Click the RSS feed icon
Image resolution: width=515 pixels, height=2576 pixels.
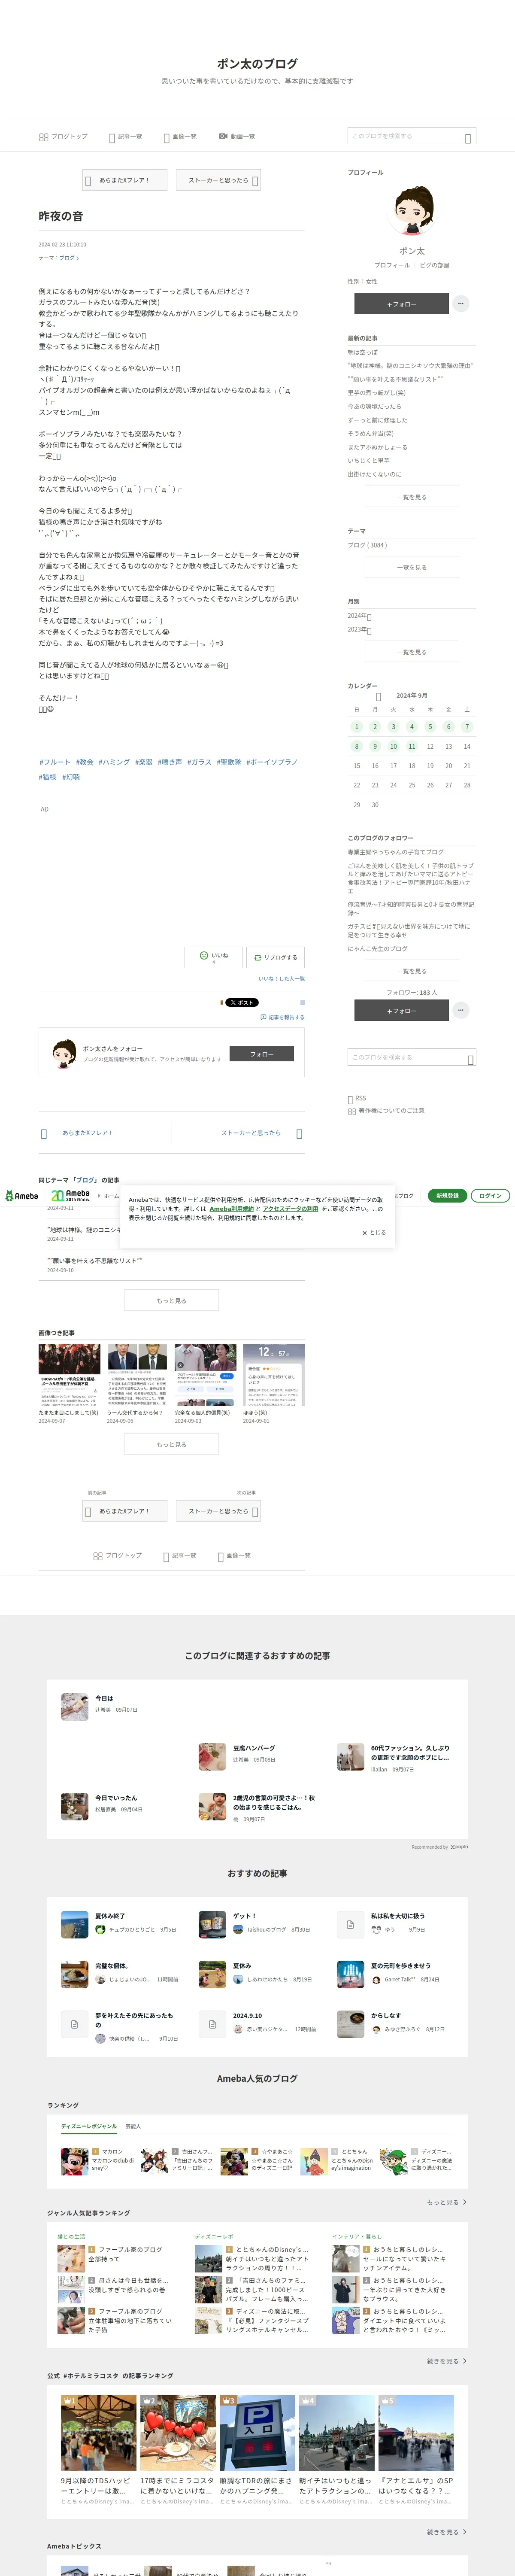pyautogui.click(x=351, y=1099)
